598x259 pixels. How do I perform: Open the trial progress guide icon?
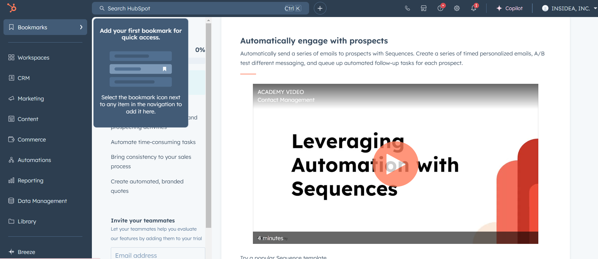coord(440,8)
